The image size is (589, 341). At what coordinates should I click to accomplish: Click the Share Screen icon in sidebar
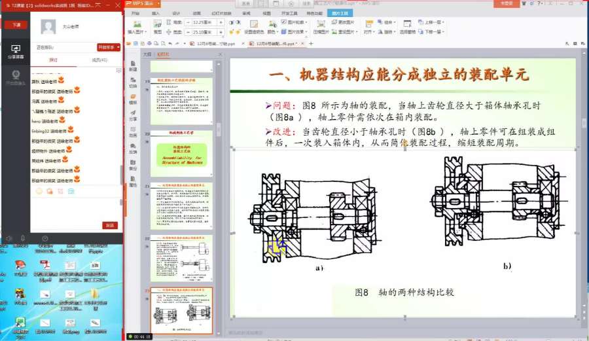(x=16, y=52)
